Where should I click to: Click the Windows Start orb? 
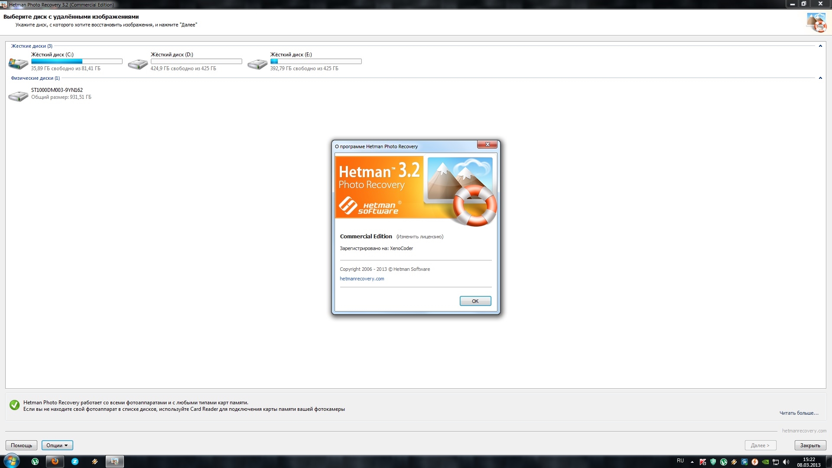[11, 461]
